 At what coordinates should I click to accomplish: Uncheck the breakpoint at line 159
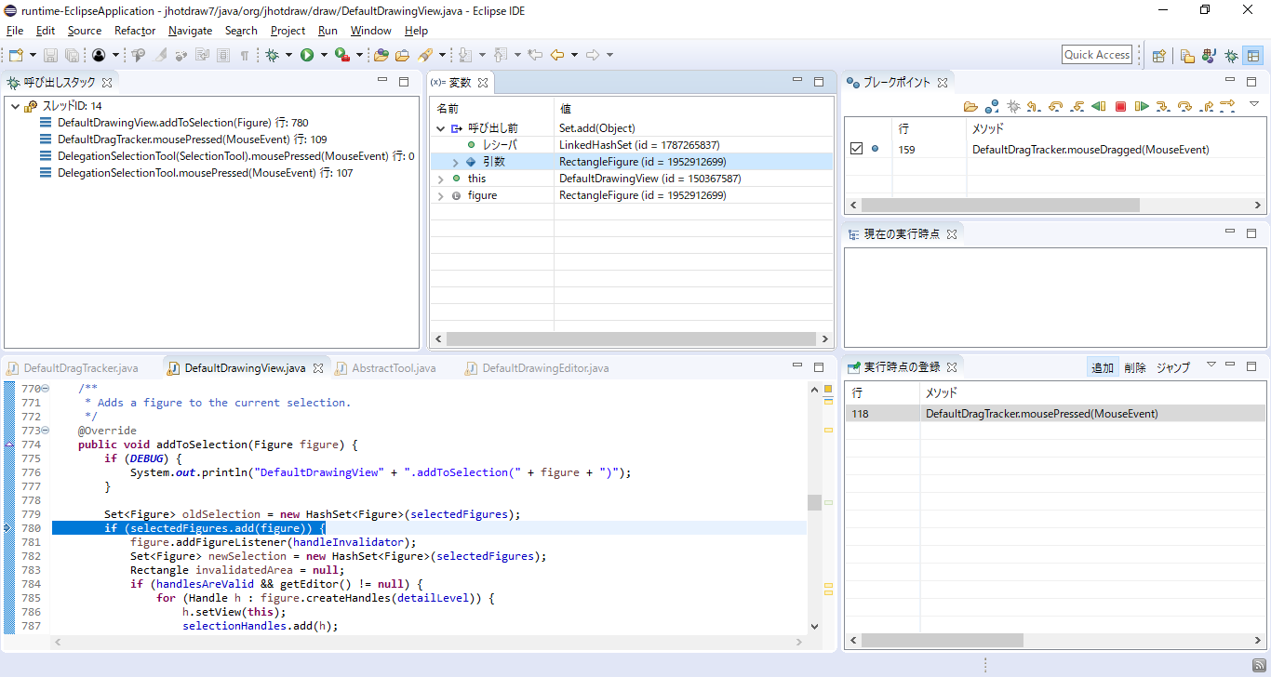pos(857,149)
